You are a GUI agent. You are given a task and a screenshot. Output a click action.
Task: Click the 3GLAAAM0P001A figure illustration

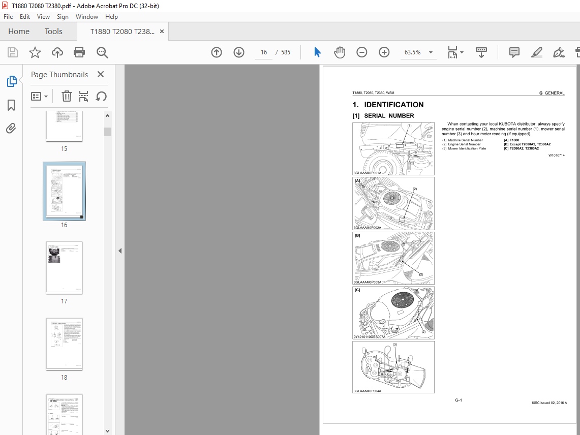point(393,149)
